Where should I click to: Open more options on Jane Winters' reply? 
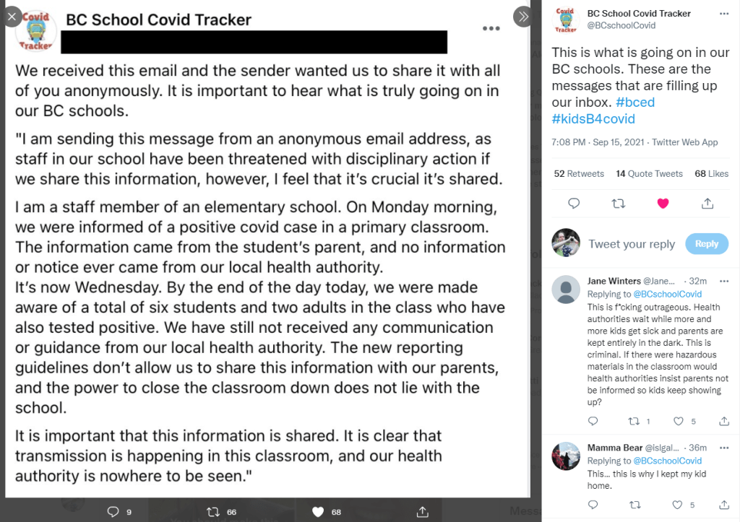(x=724, y=281)
